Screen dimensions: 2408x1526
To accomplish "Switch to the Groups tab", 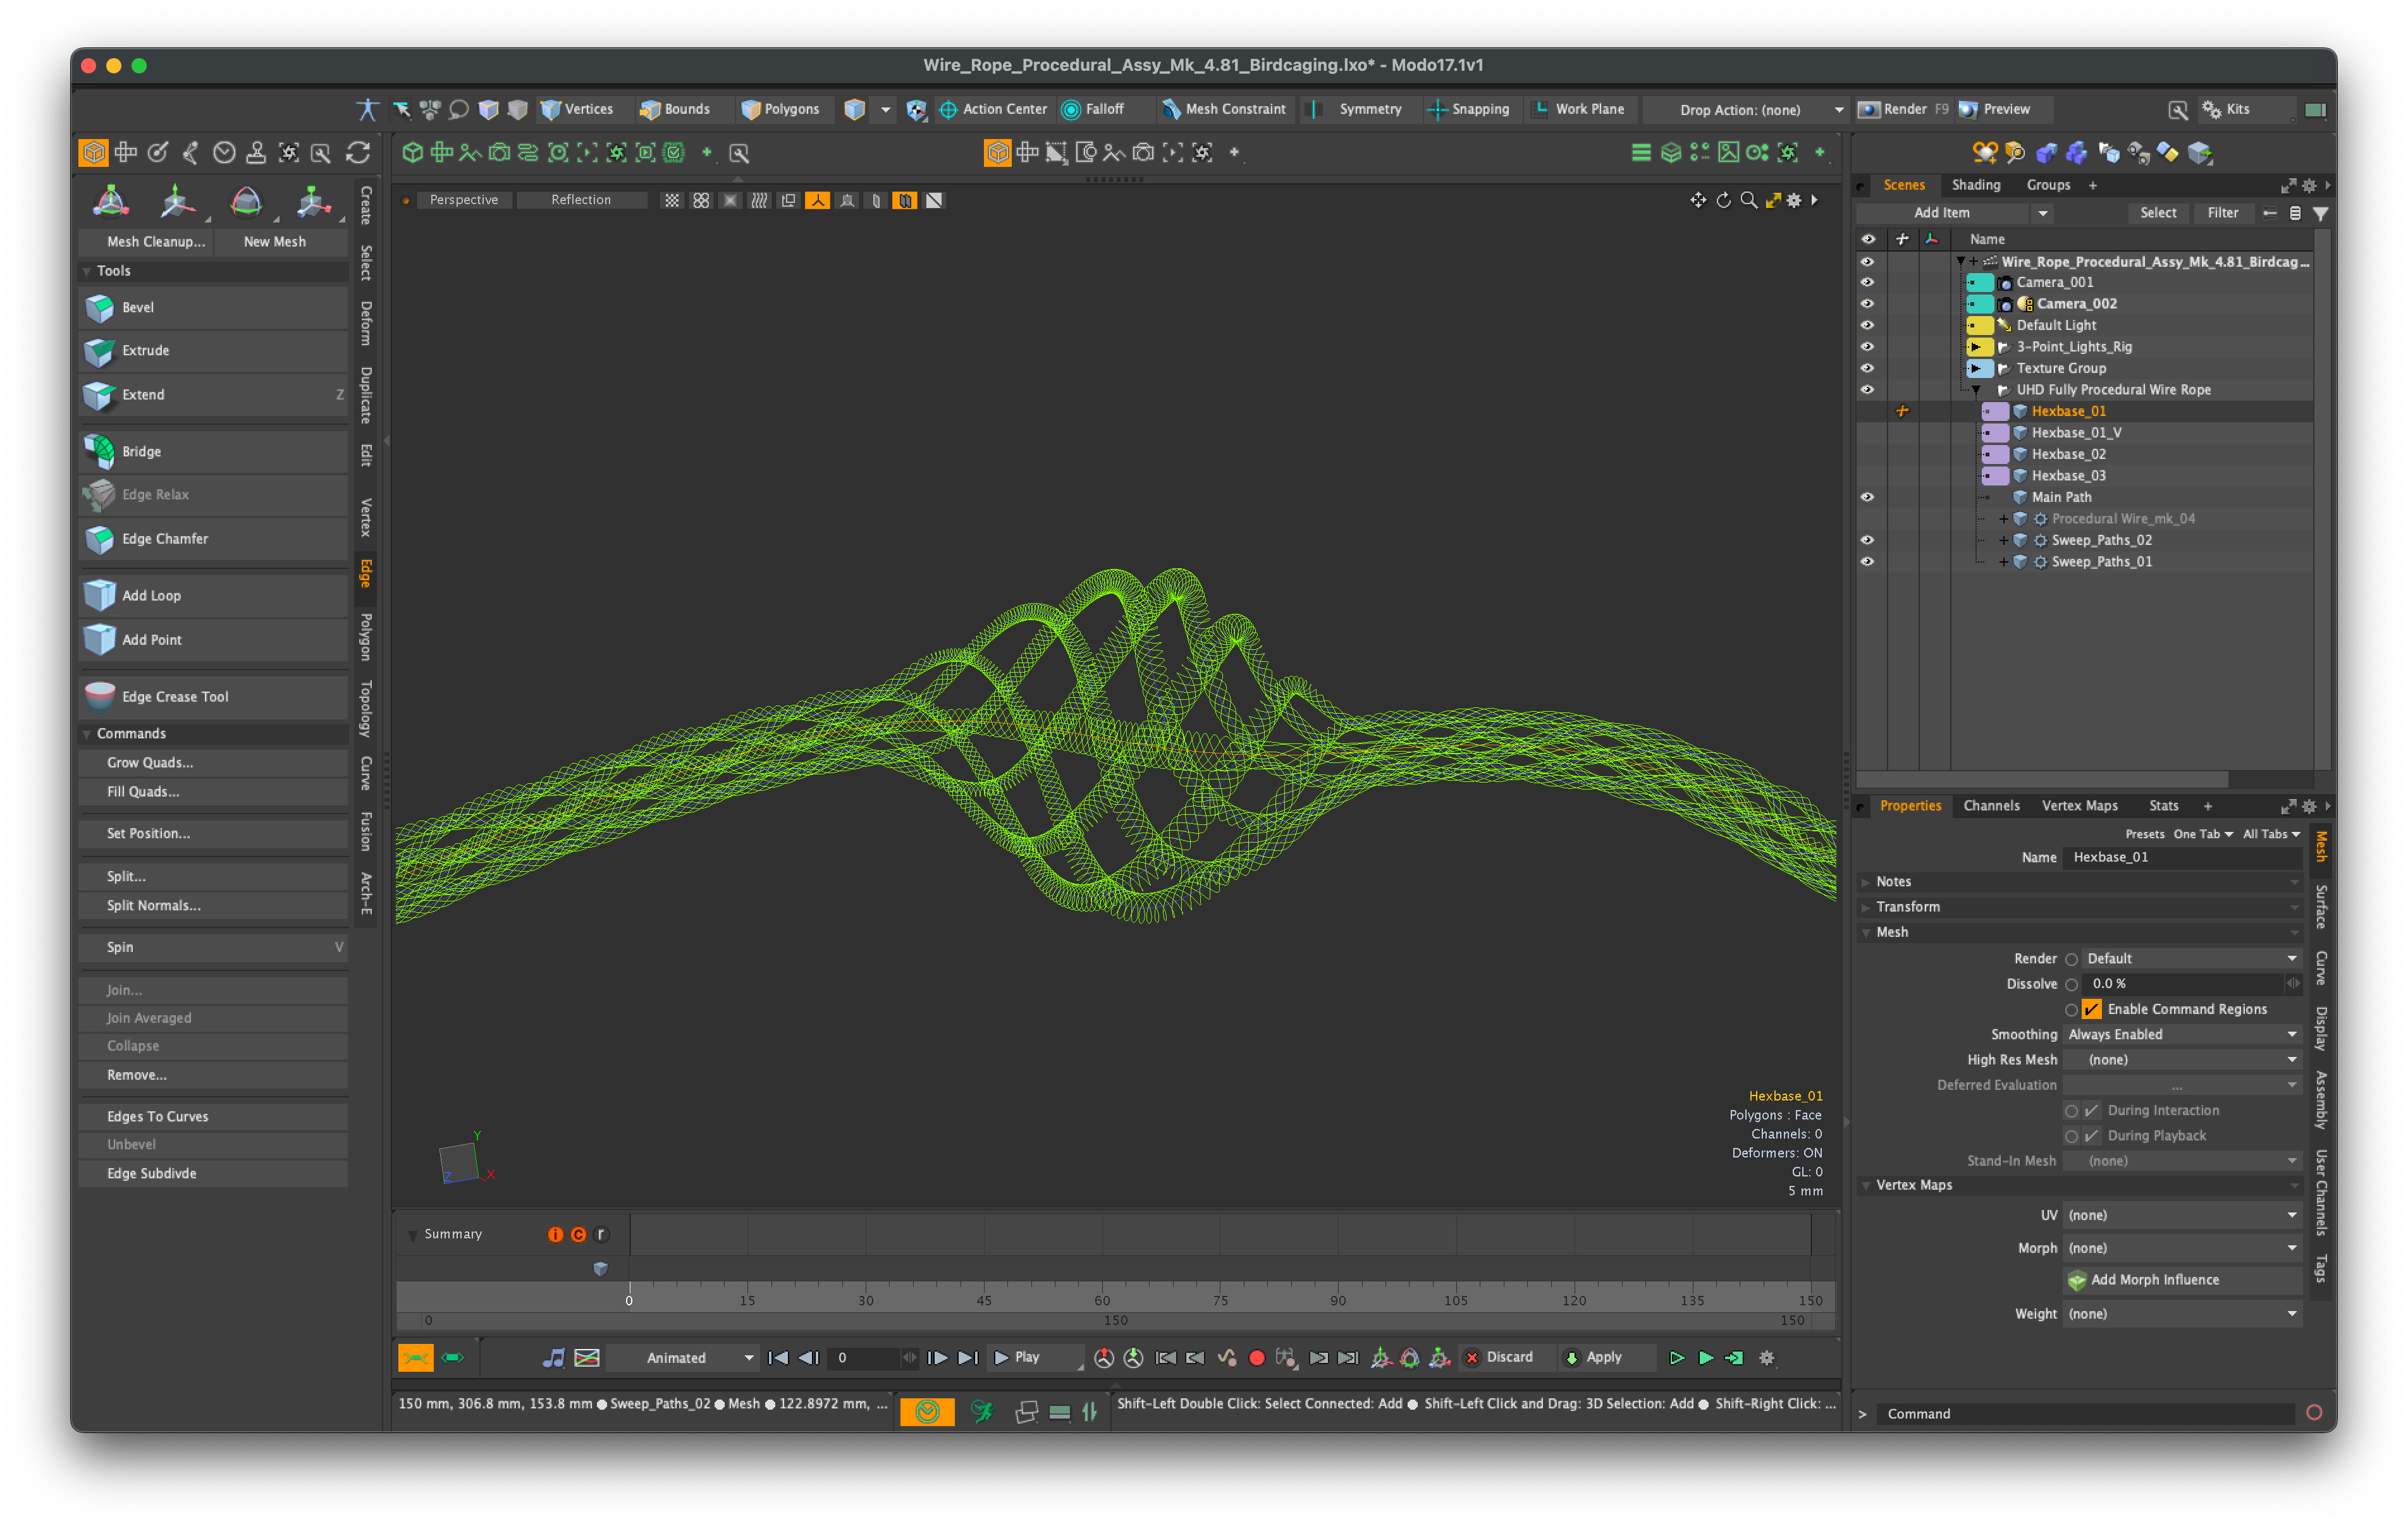I will (x=2048, y=185).
